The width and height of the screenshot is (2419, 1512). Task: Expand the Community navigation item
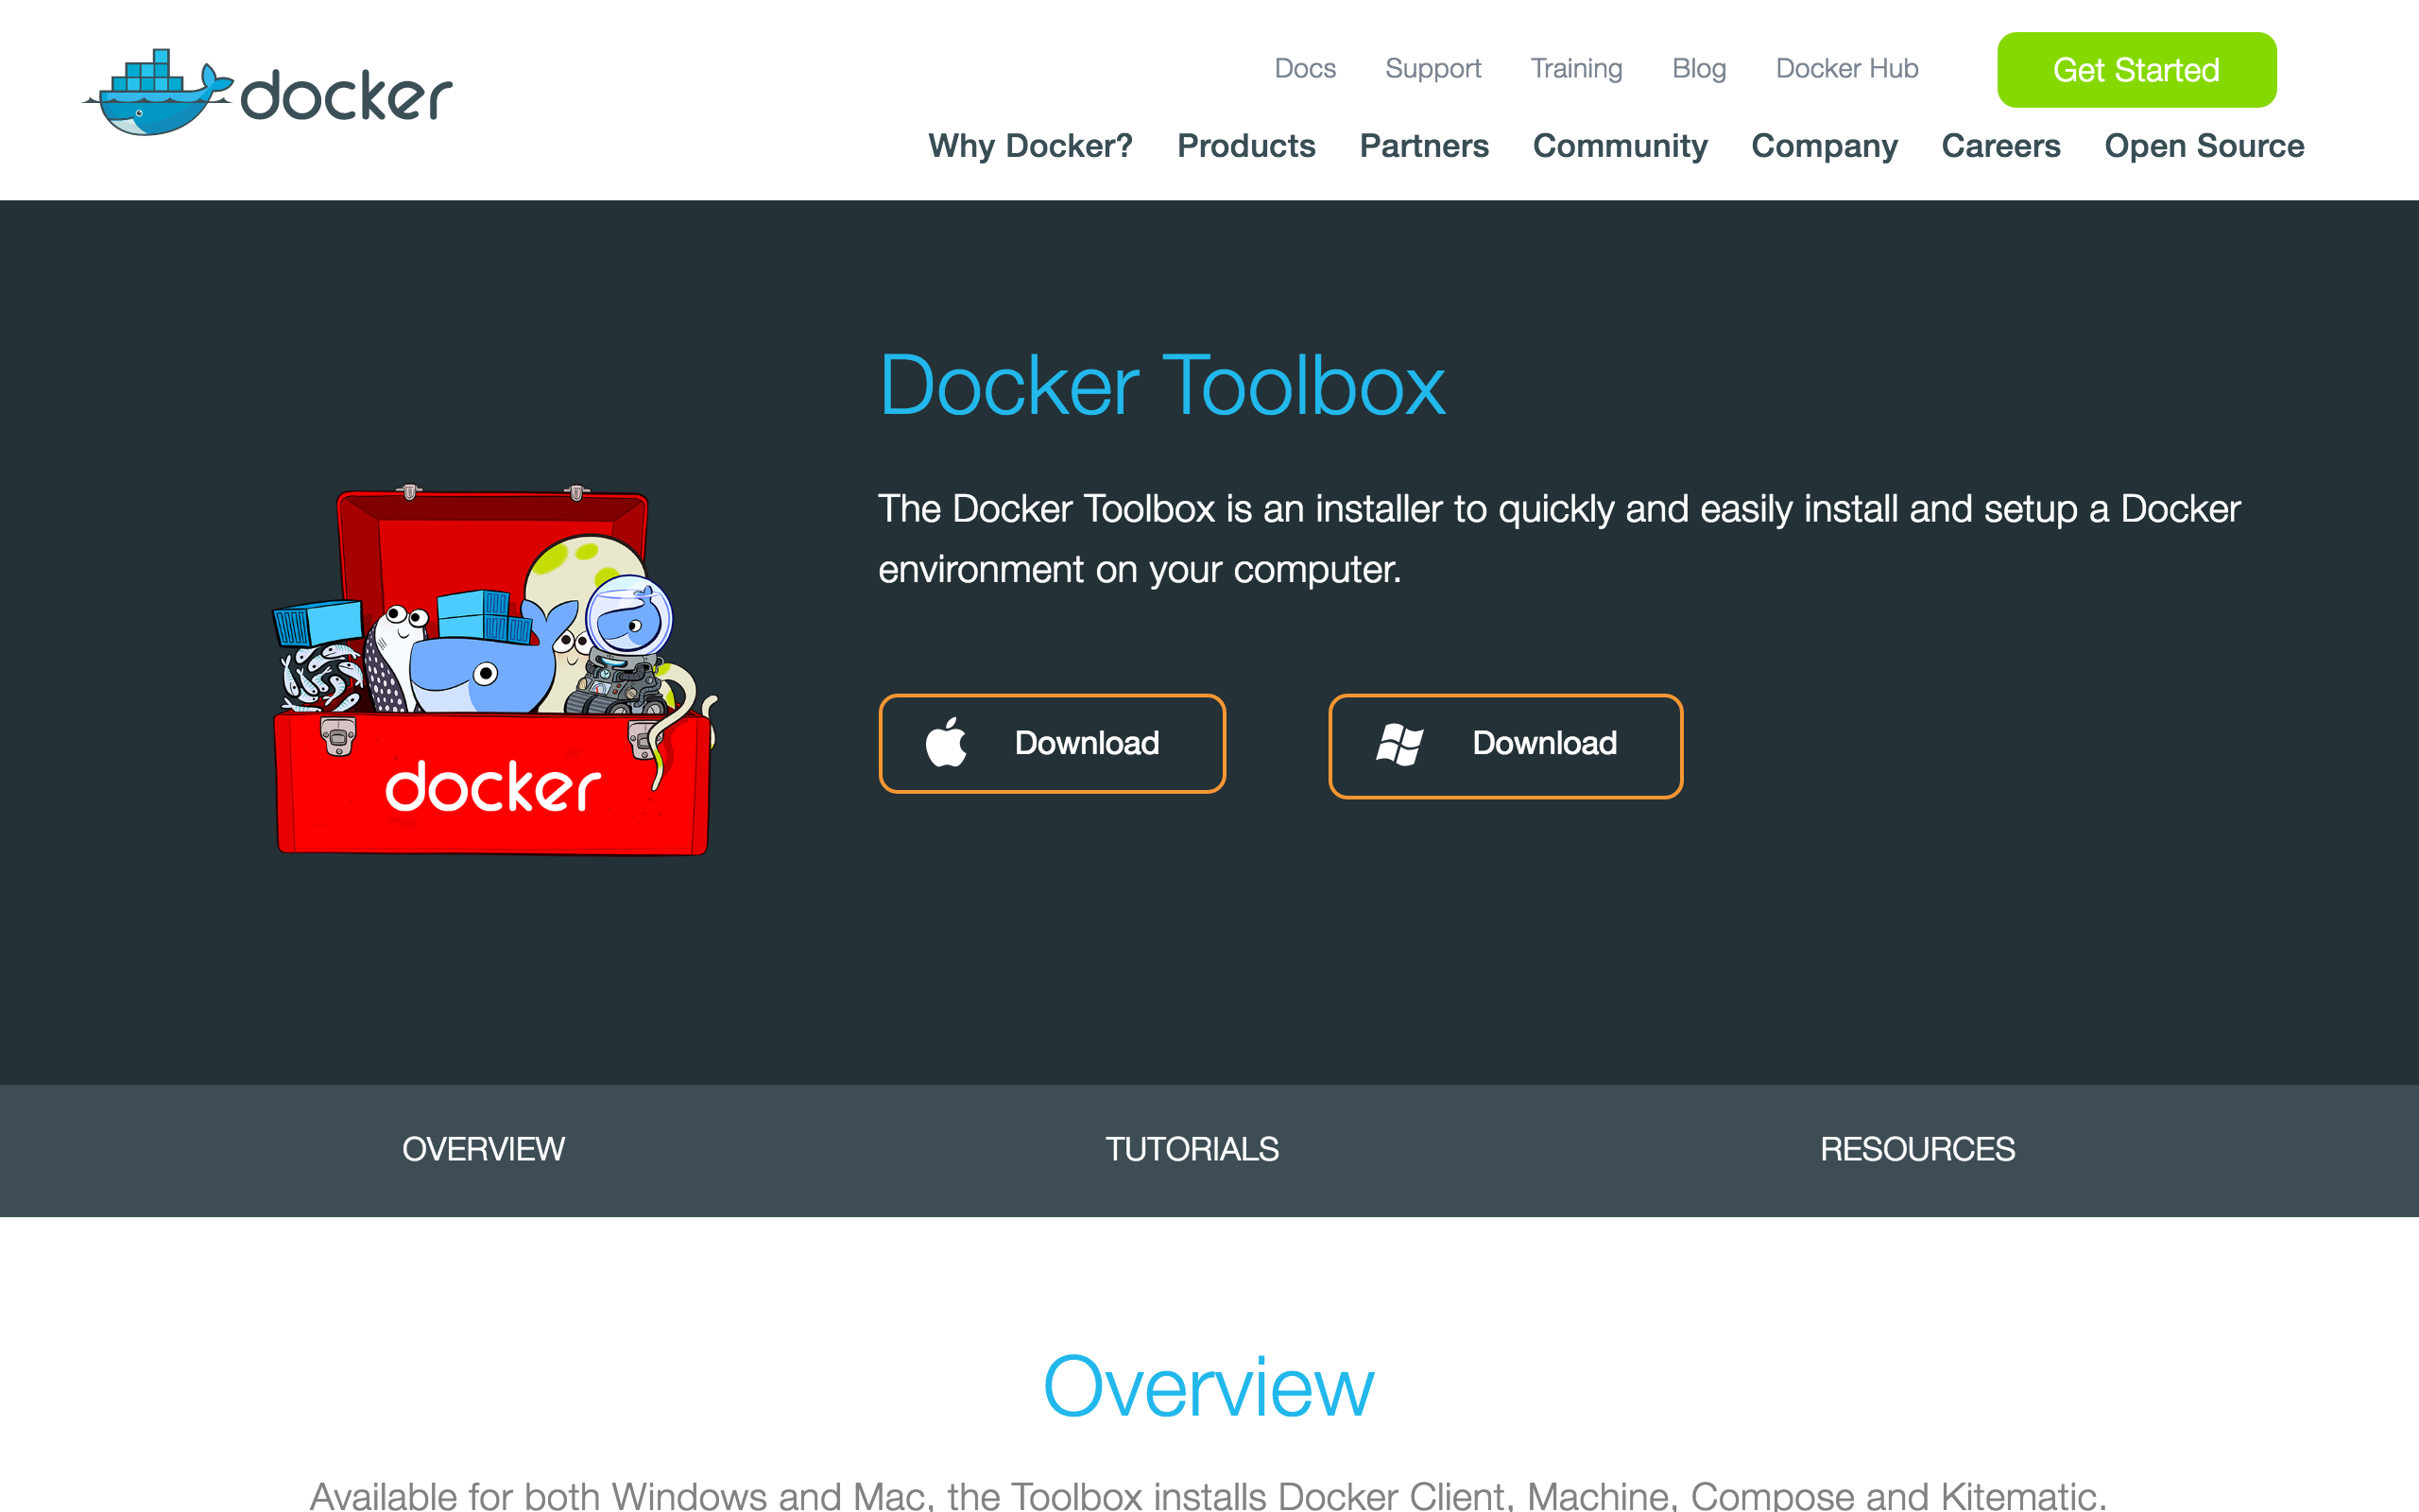click(x=1620, y=146)
